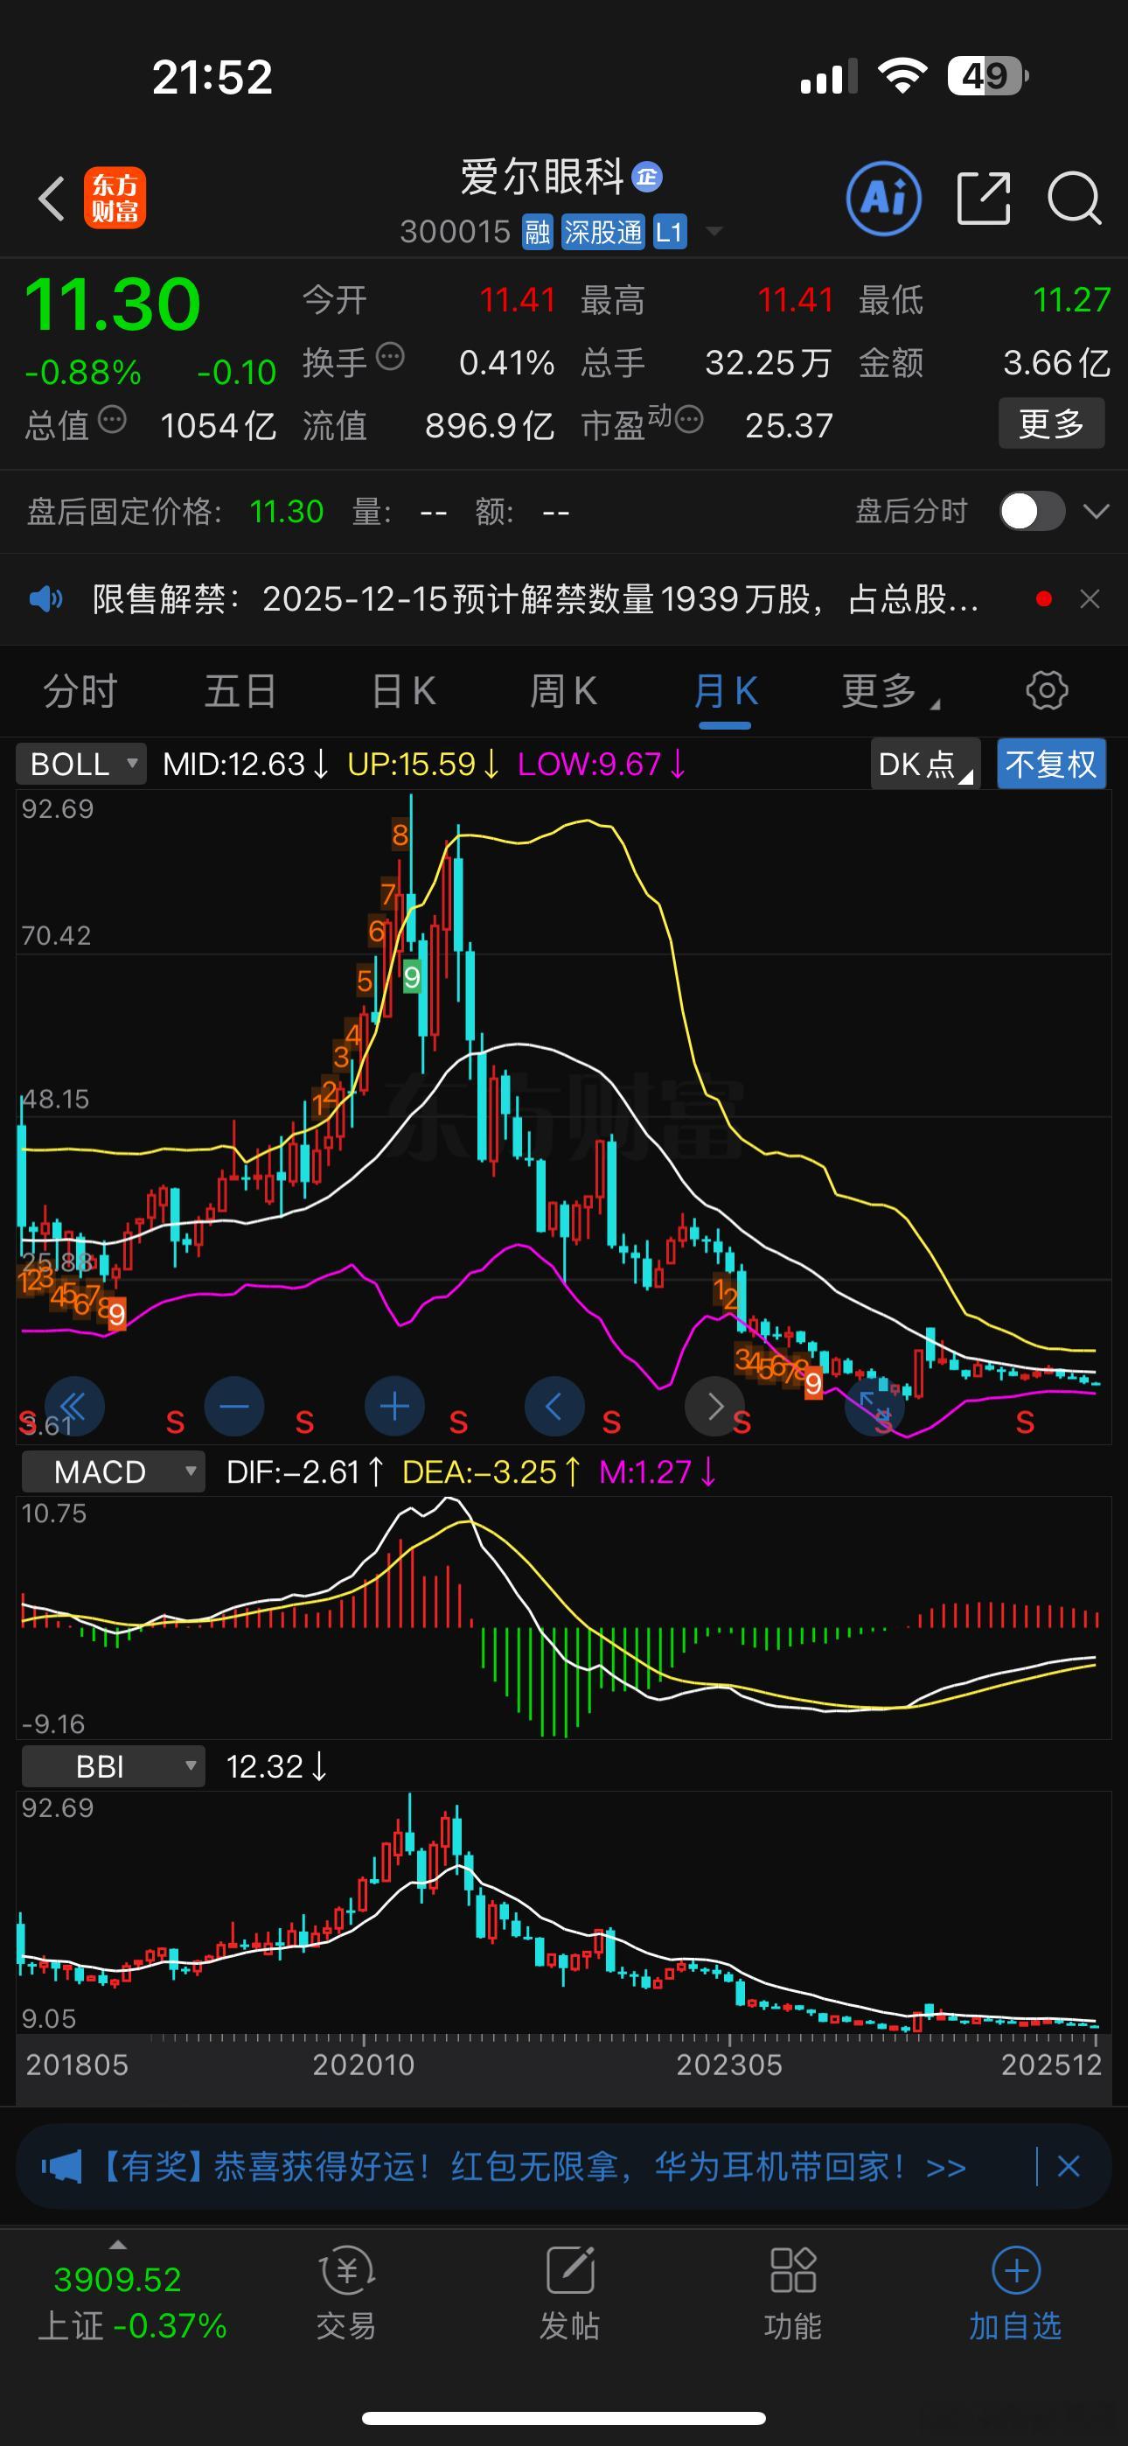The height and width of the screenshot is (2446, 1128).
Task: Tap 盘后固定价格 11.30 value
Action: (x=287, y=512)
